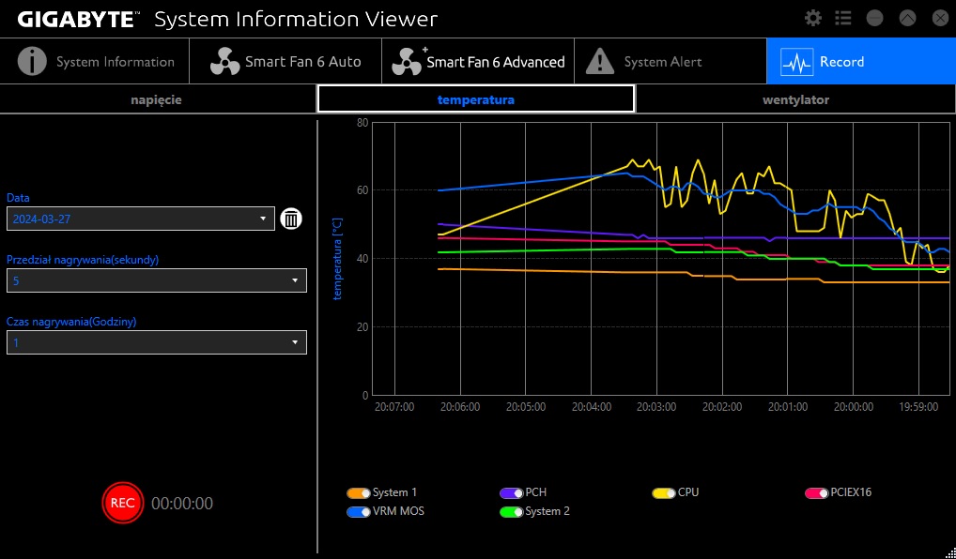This screenshot has height=559, width=956.
Task: Switch to the napięcie sub-tab
Action: [158, 99]
